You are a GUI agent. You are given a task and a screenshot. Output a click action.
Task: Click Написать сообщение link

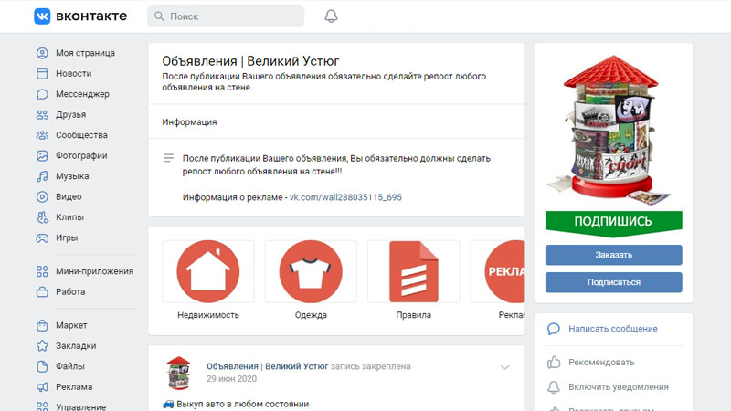click(612, 329)
